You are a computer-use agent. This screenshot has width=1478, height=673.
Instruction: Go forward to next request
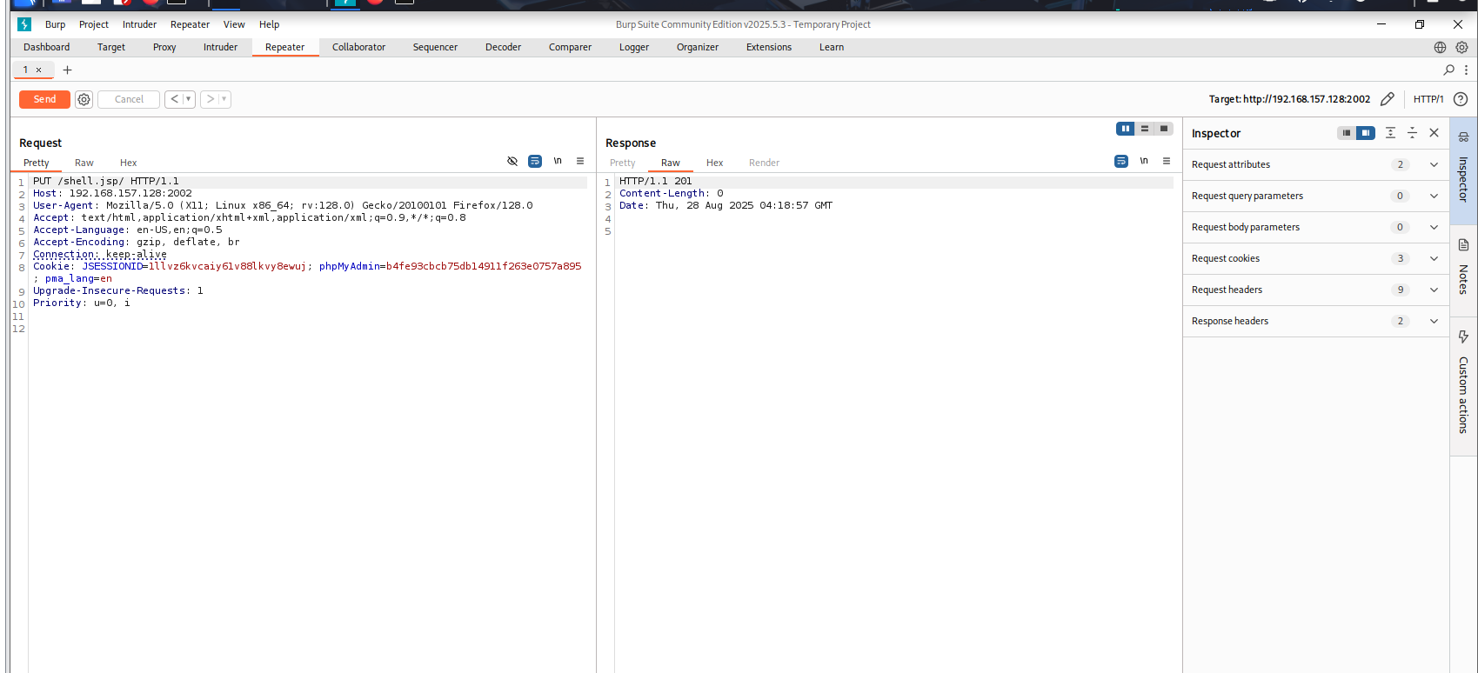(x=210, y=99)
